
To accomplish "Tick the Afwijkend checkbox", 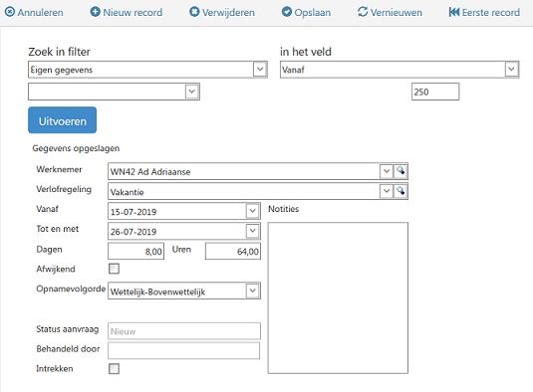I will coord(114,269).
